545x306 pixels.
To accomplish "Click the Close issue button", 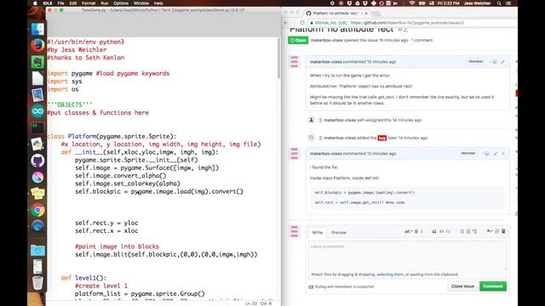I will (x=462, y=286).
